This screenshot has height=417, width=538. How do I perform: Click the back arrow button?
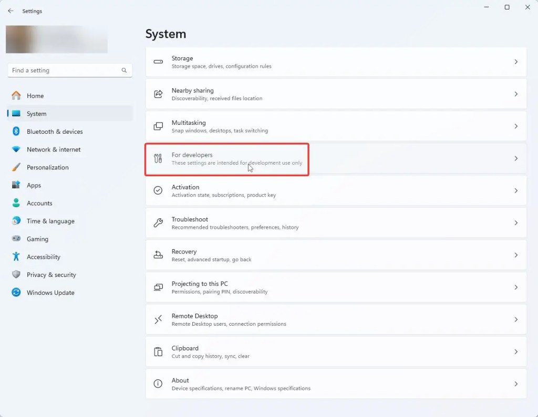10,10
